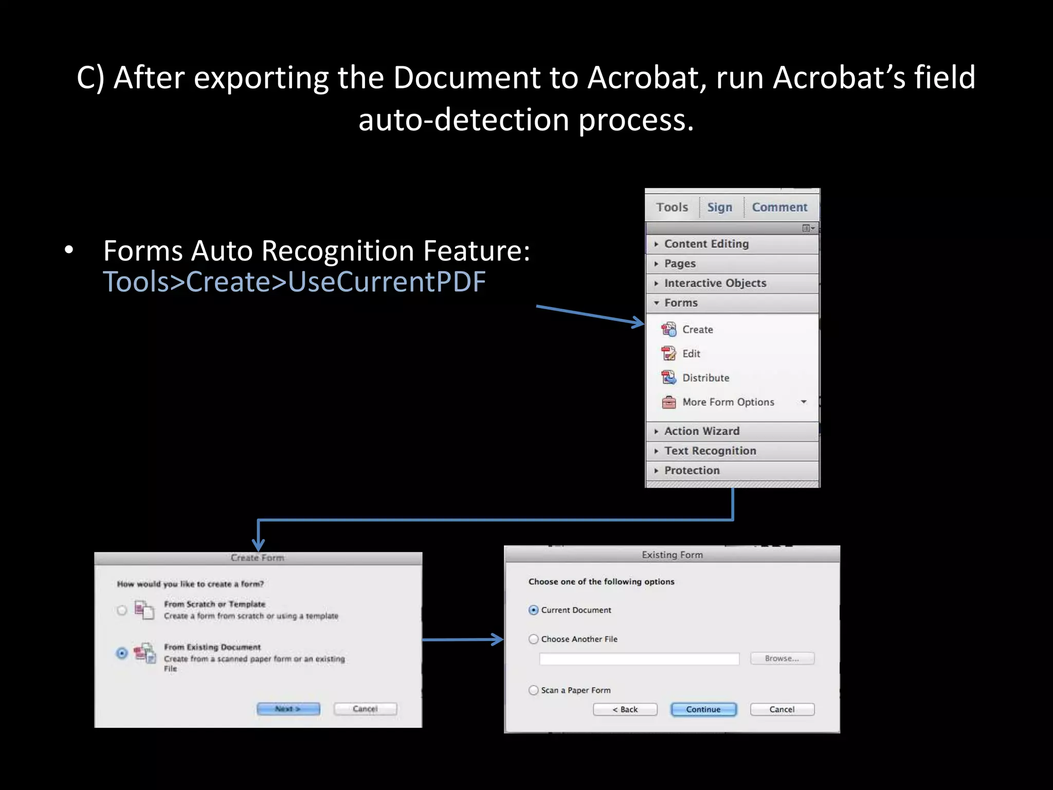Open the More Form Options dropdown arrow
The width and height of the screenshot is (1053, 790).
tap(804, 402)
